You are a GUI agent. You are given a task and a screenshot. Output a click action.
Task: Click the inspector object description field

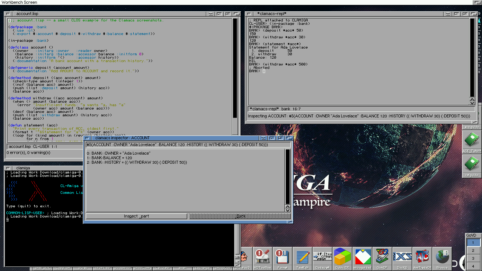click(x=188, y=145)
